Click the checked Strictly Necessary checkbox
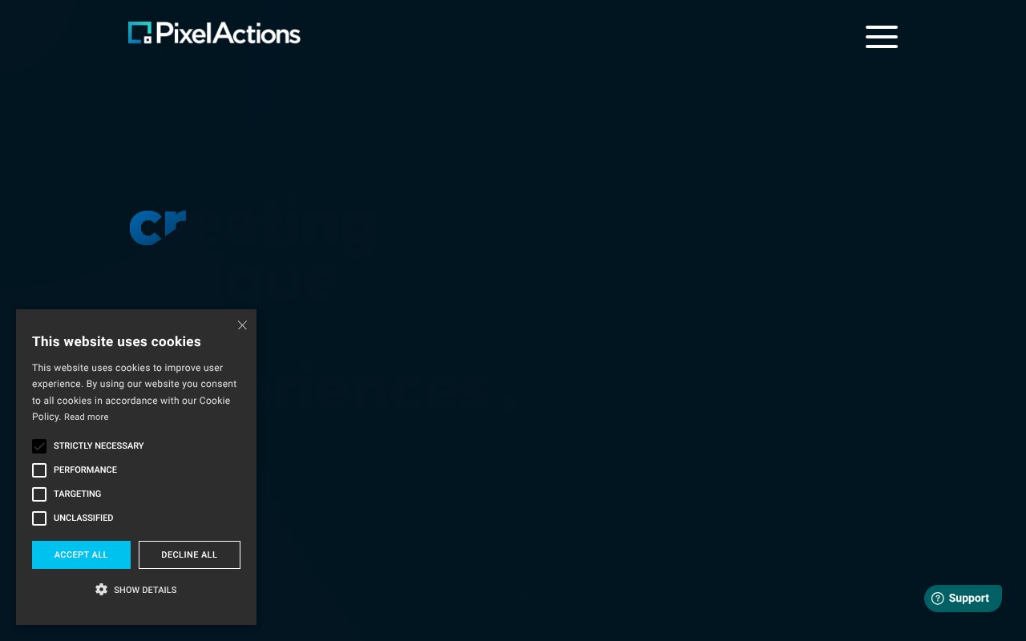1026x641 pixels. click(x=39, y=446)
